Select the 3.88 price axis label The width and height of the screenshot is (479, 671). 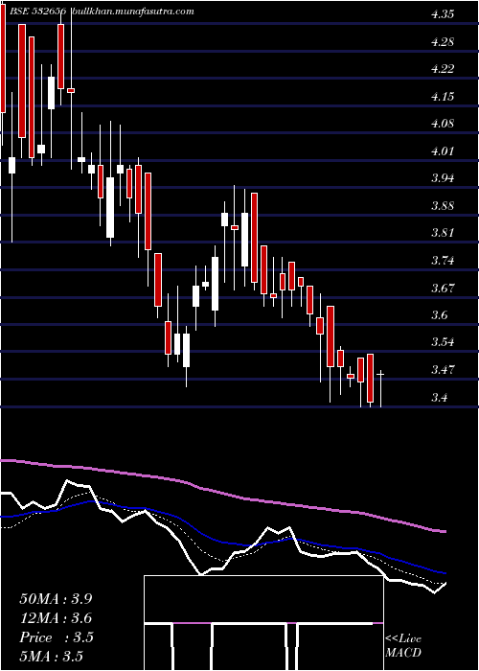coord(443,206)
